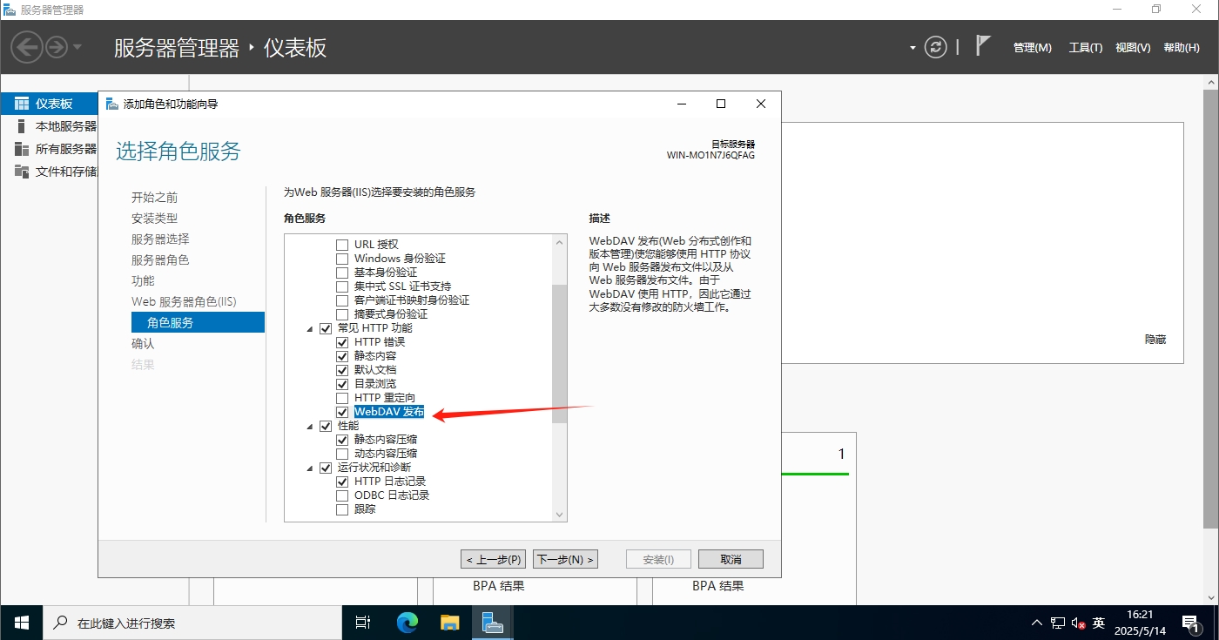Go to wizard step 功能
Image resolution: width=1219 pixels, height=640 pixels.
[143, 281]
